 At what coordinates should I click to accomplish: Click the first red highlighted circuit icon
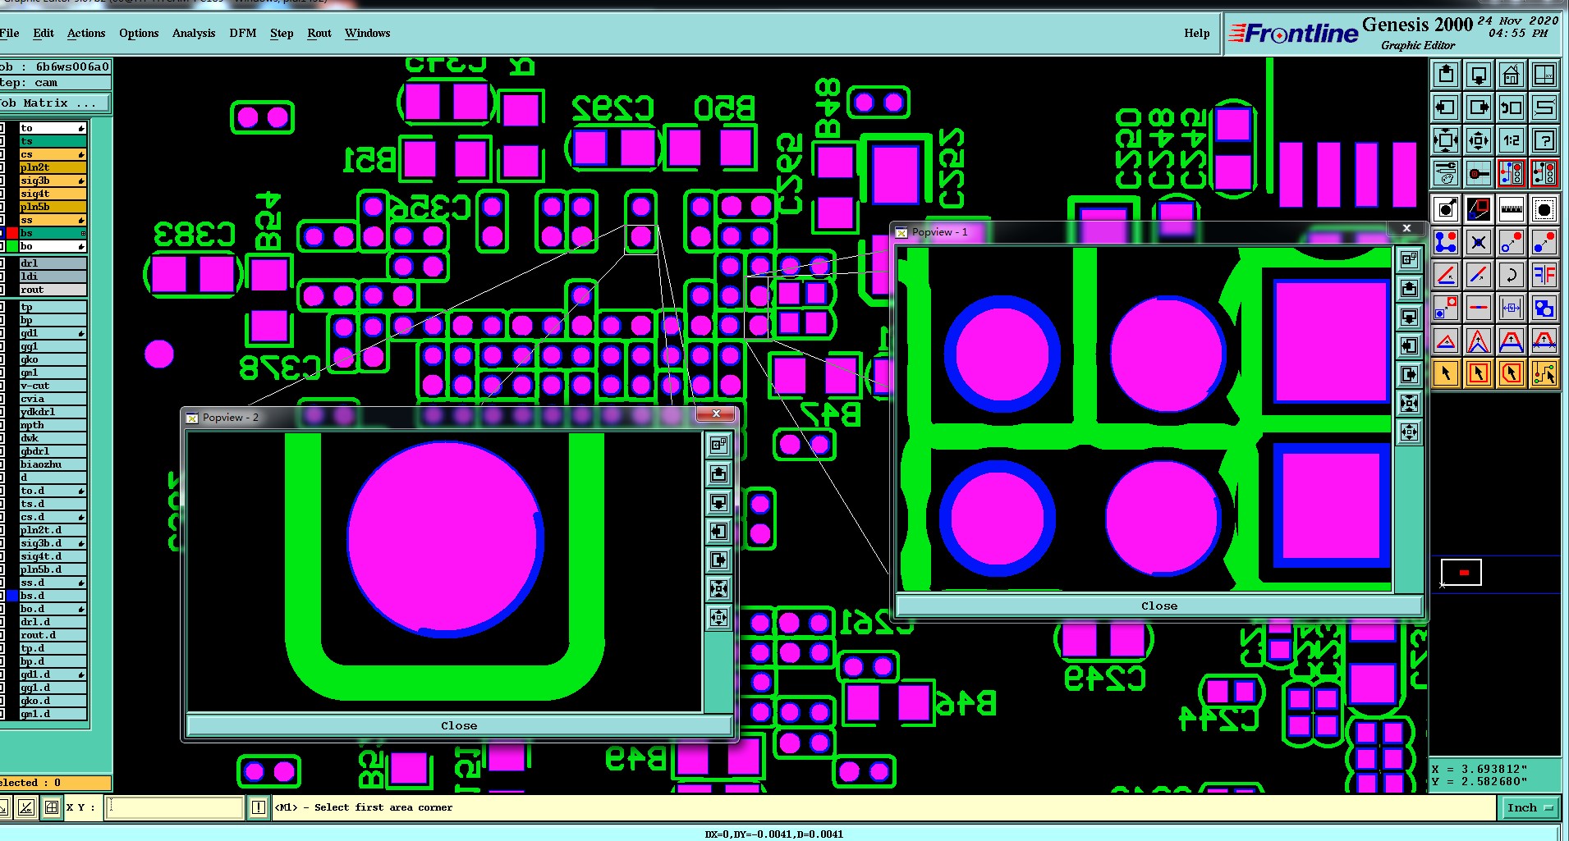coord(1512,173)
